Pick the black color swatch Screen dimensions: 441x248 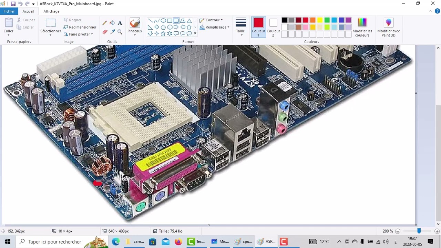pos(284,20)
